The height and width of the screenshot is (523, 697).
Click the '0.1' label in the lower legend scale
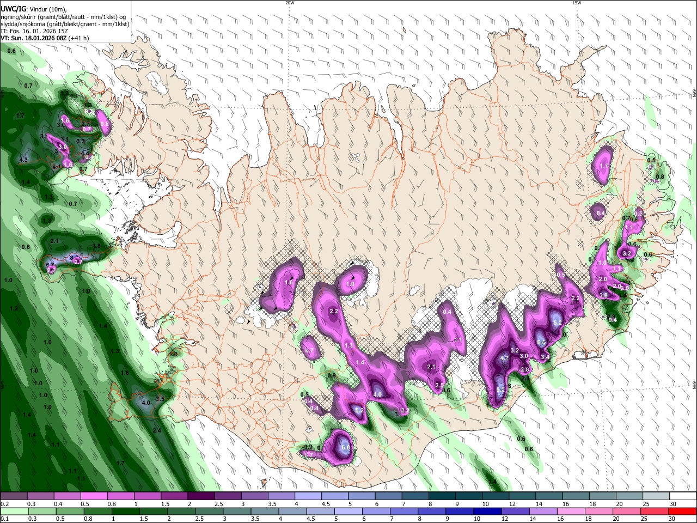(4, 519)
